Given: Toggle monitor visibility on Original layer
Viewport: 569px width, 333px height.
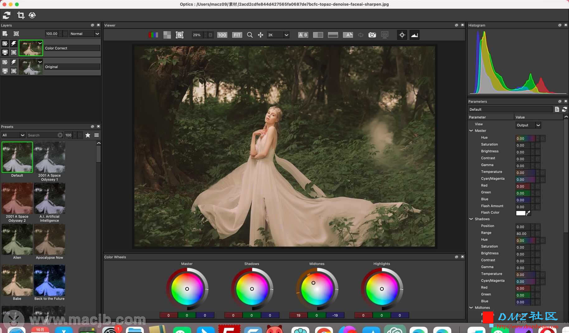Looking at the screenshot, I should click(x=5, y=71).
